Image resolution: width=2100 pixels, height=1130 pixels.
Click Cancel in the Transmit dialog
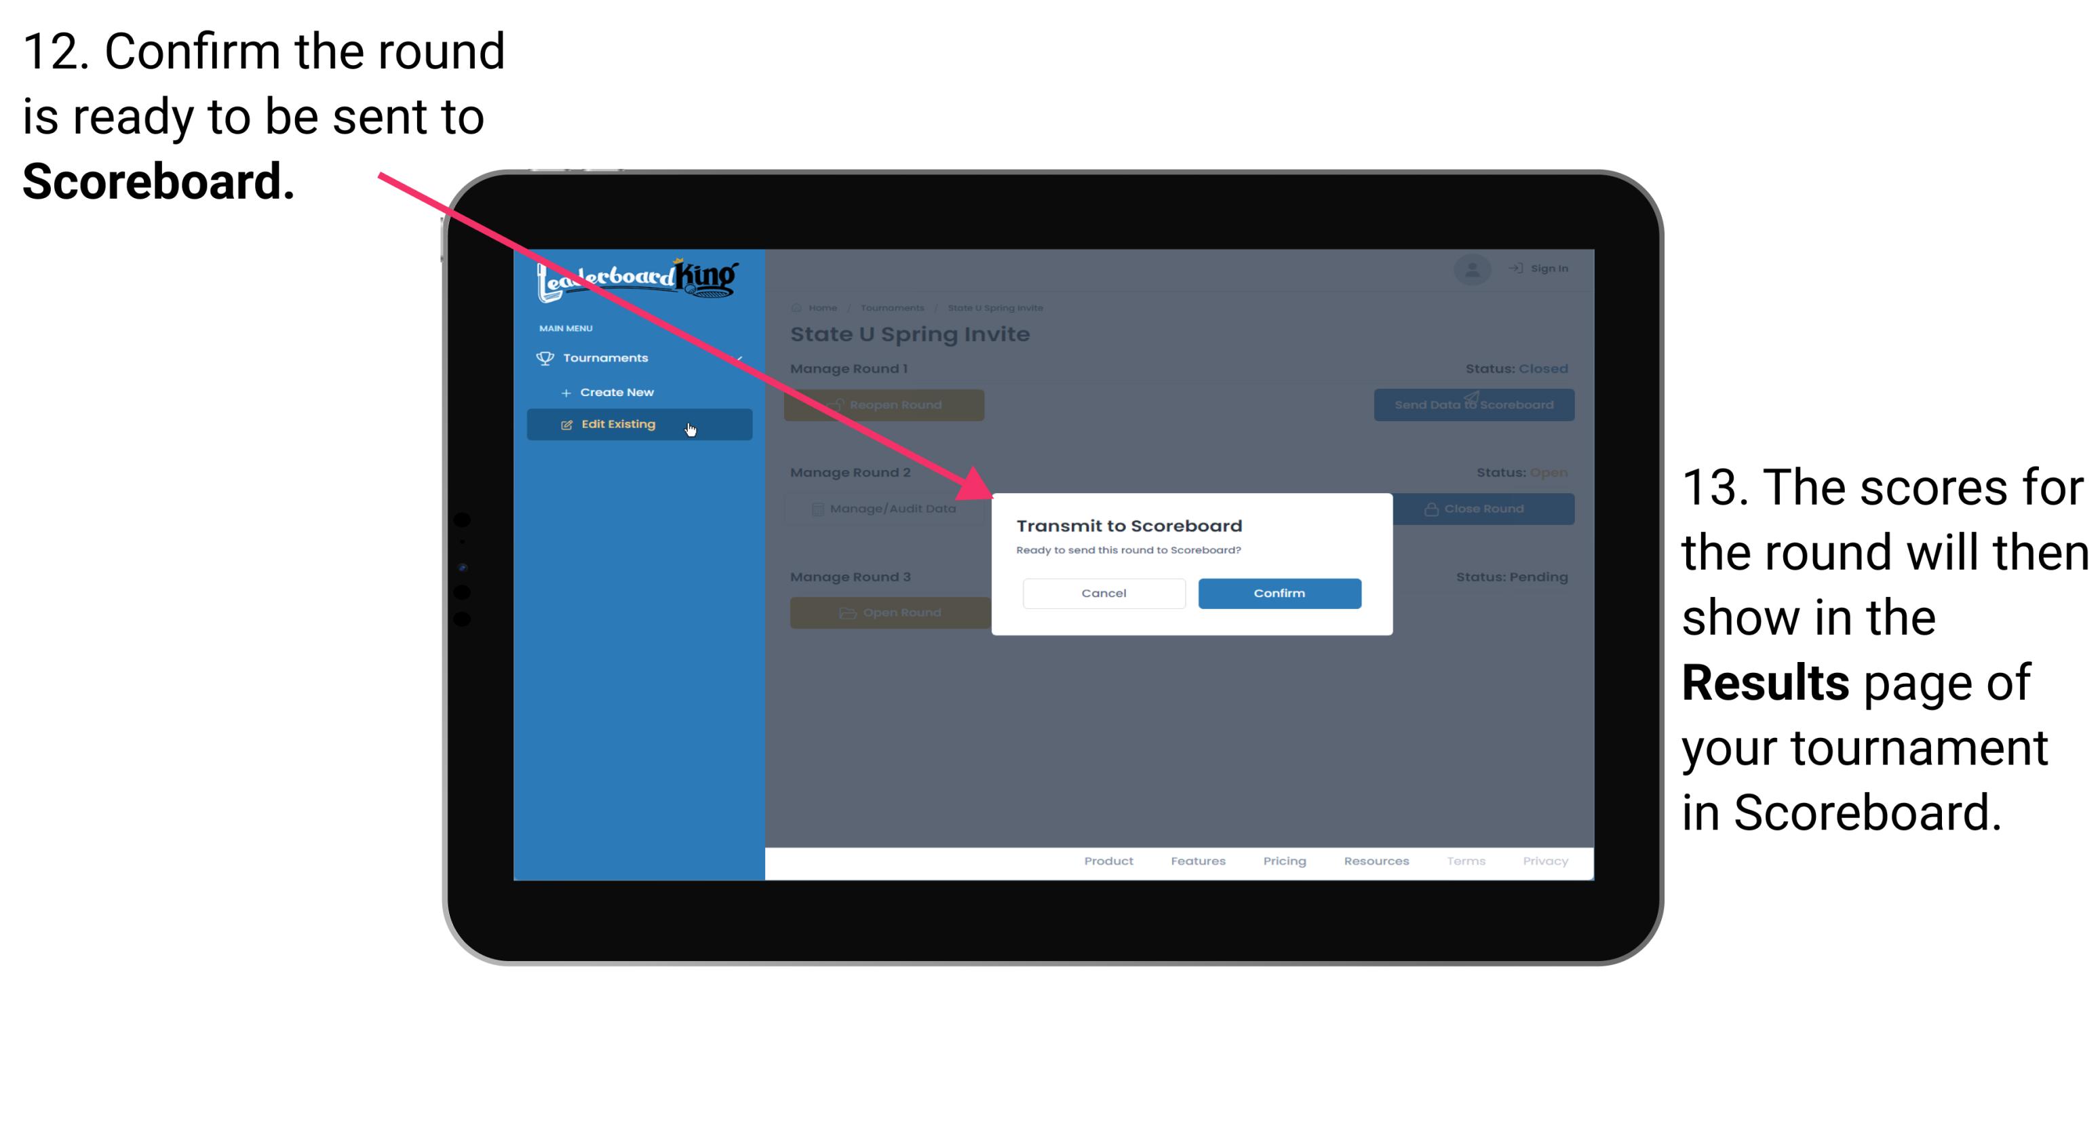click(1104, 593)
